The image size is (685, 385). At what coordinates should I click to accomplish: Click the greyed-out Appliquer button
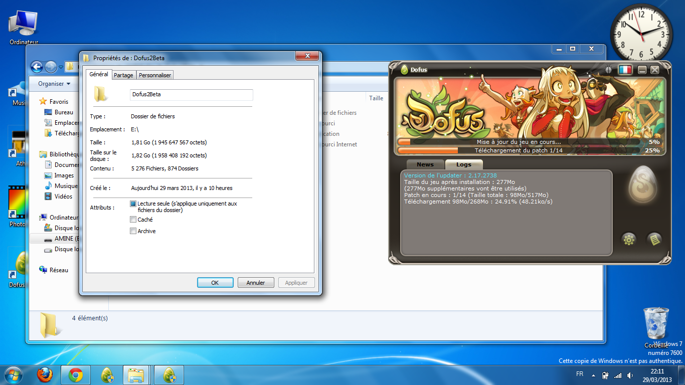[x=296, y=283]
